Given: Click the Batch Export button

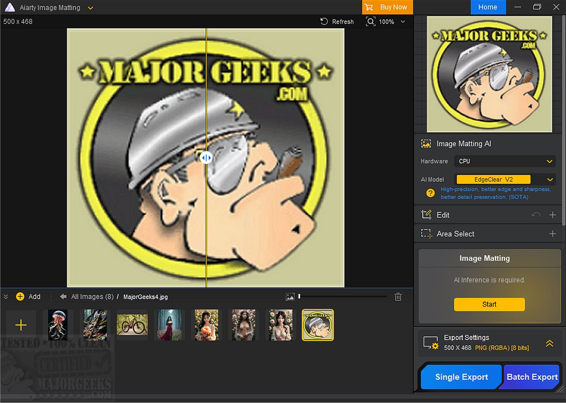Looking at the screenshot, I should click(532, 377).
